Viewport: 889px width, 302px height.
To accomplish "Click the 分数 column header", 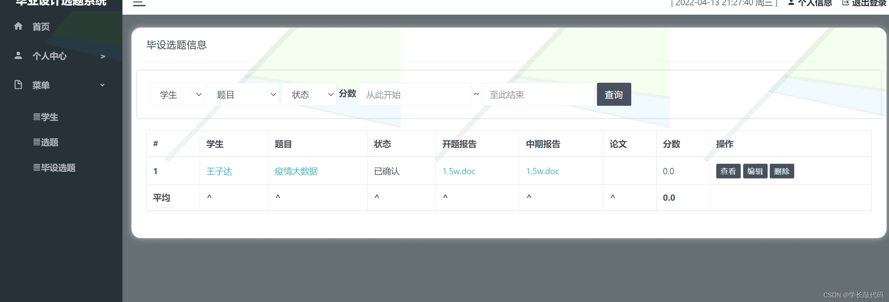I will pyautogui.click(x=671, y=144).
